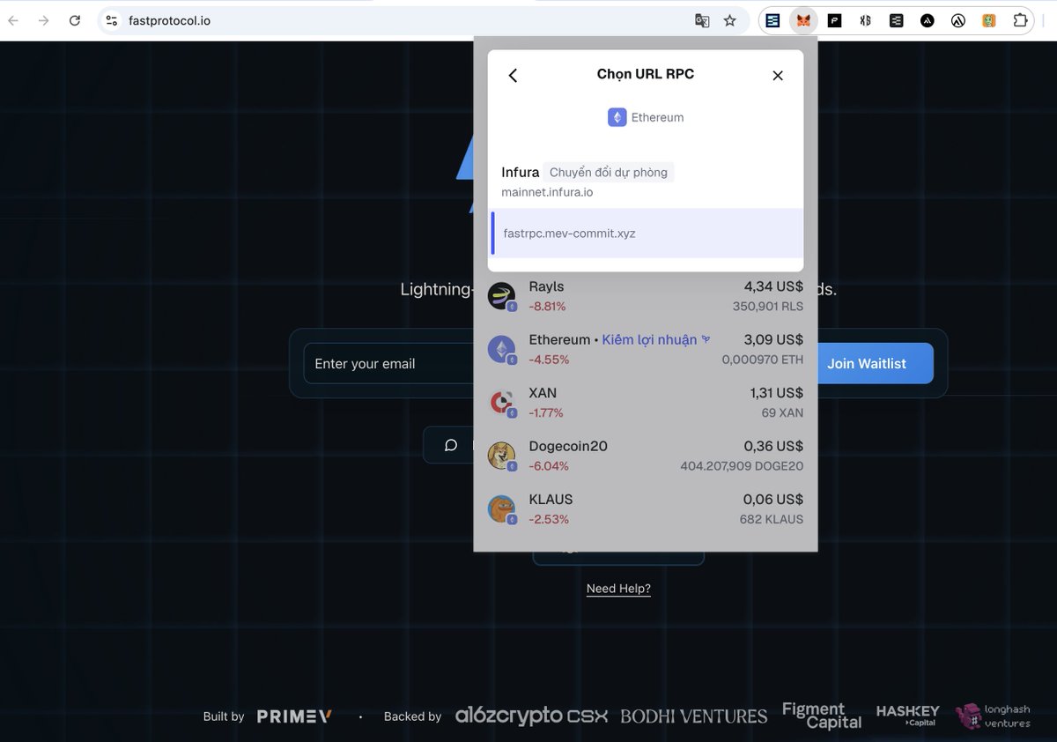This screenshot has height=742, width=1057.
Task: Open the round black A extension icon
Action: click(927, 20)
